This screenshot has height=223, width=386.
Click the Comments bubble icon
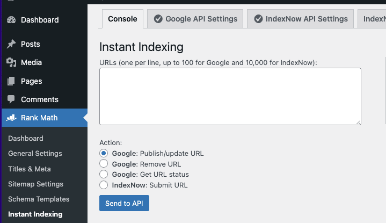[11, 99]
